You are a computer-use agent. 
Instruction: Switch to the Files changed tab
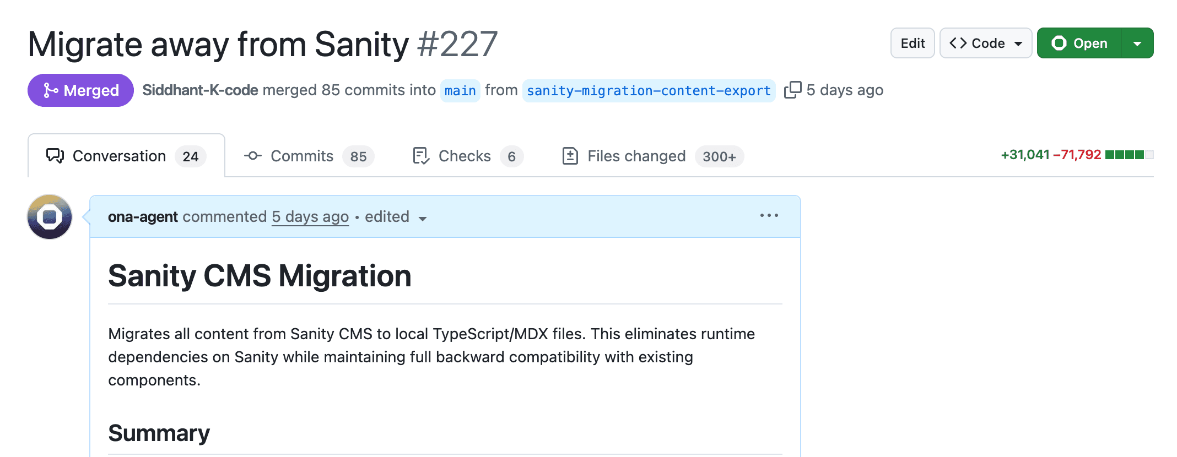652,156
